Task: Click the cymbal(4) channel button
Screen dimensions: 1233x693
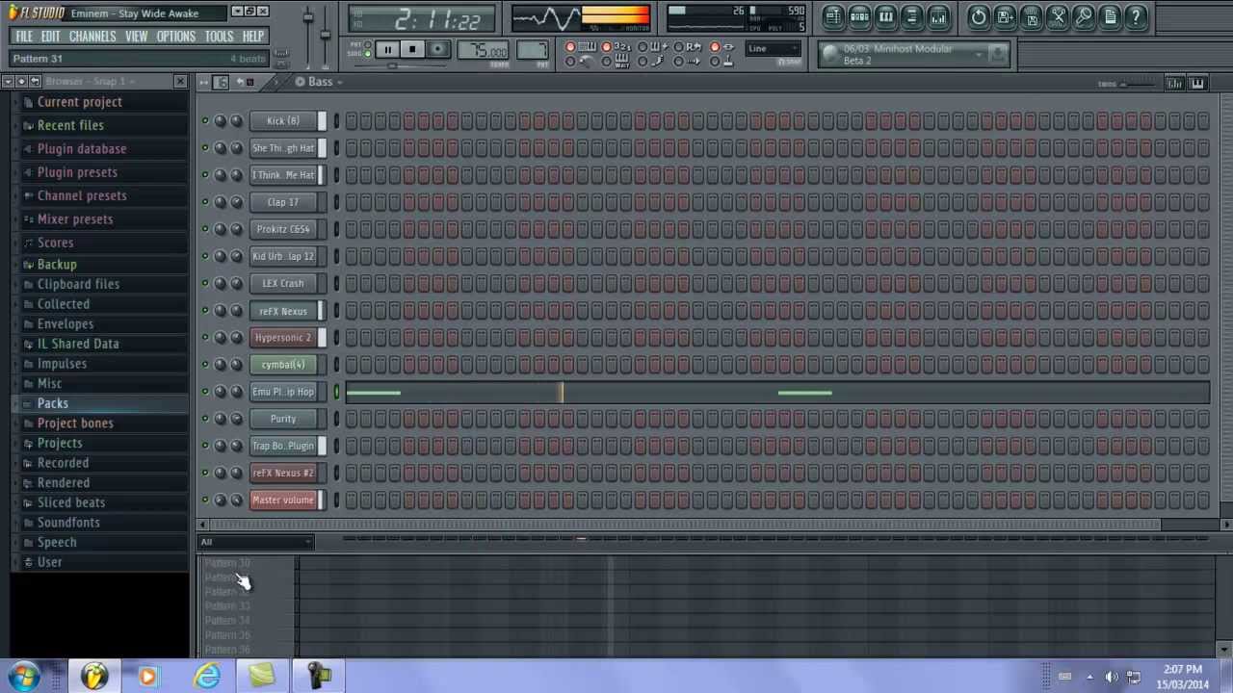Action: tap(283, 365)
